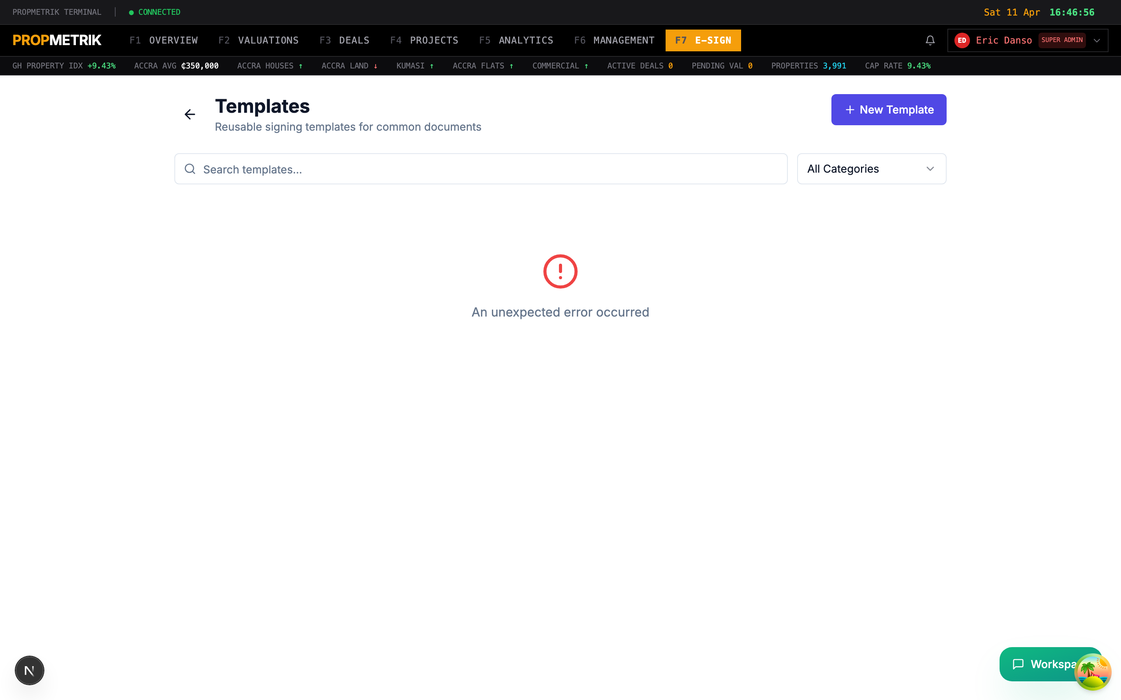Click the Eric Danso username
The width and height of the screenshot is (1121, 700).
[x=1004, y=40]
